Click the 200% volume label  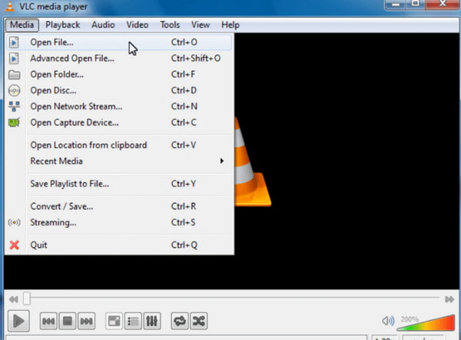click(x=410, y=318)
